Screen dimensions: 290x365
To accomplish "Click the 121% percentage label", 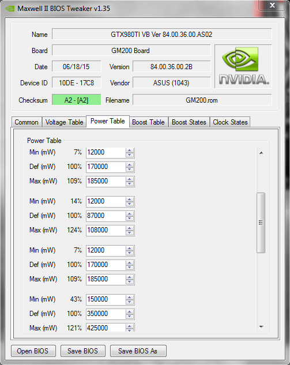I will tap(74, 328).
